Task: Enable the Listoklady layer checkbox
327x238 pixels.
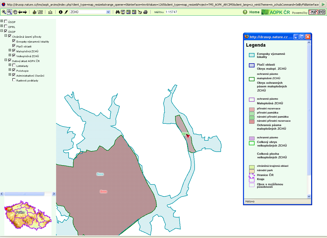Action: pyautogui.click(x=14, y=65)
